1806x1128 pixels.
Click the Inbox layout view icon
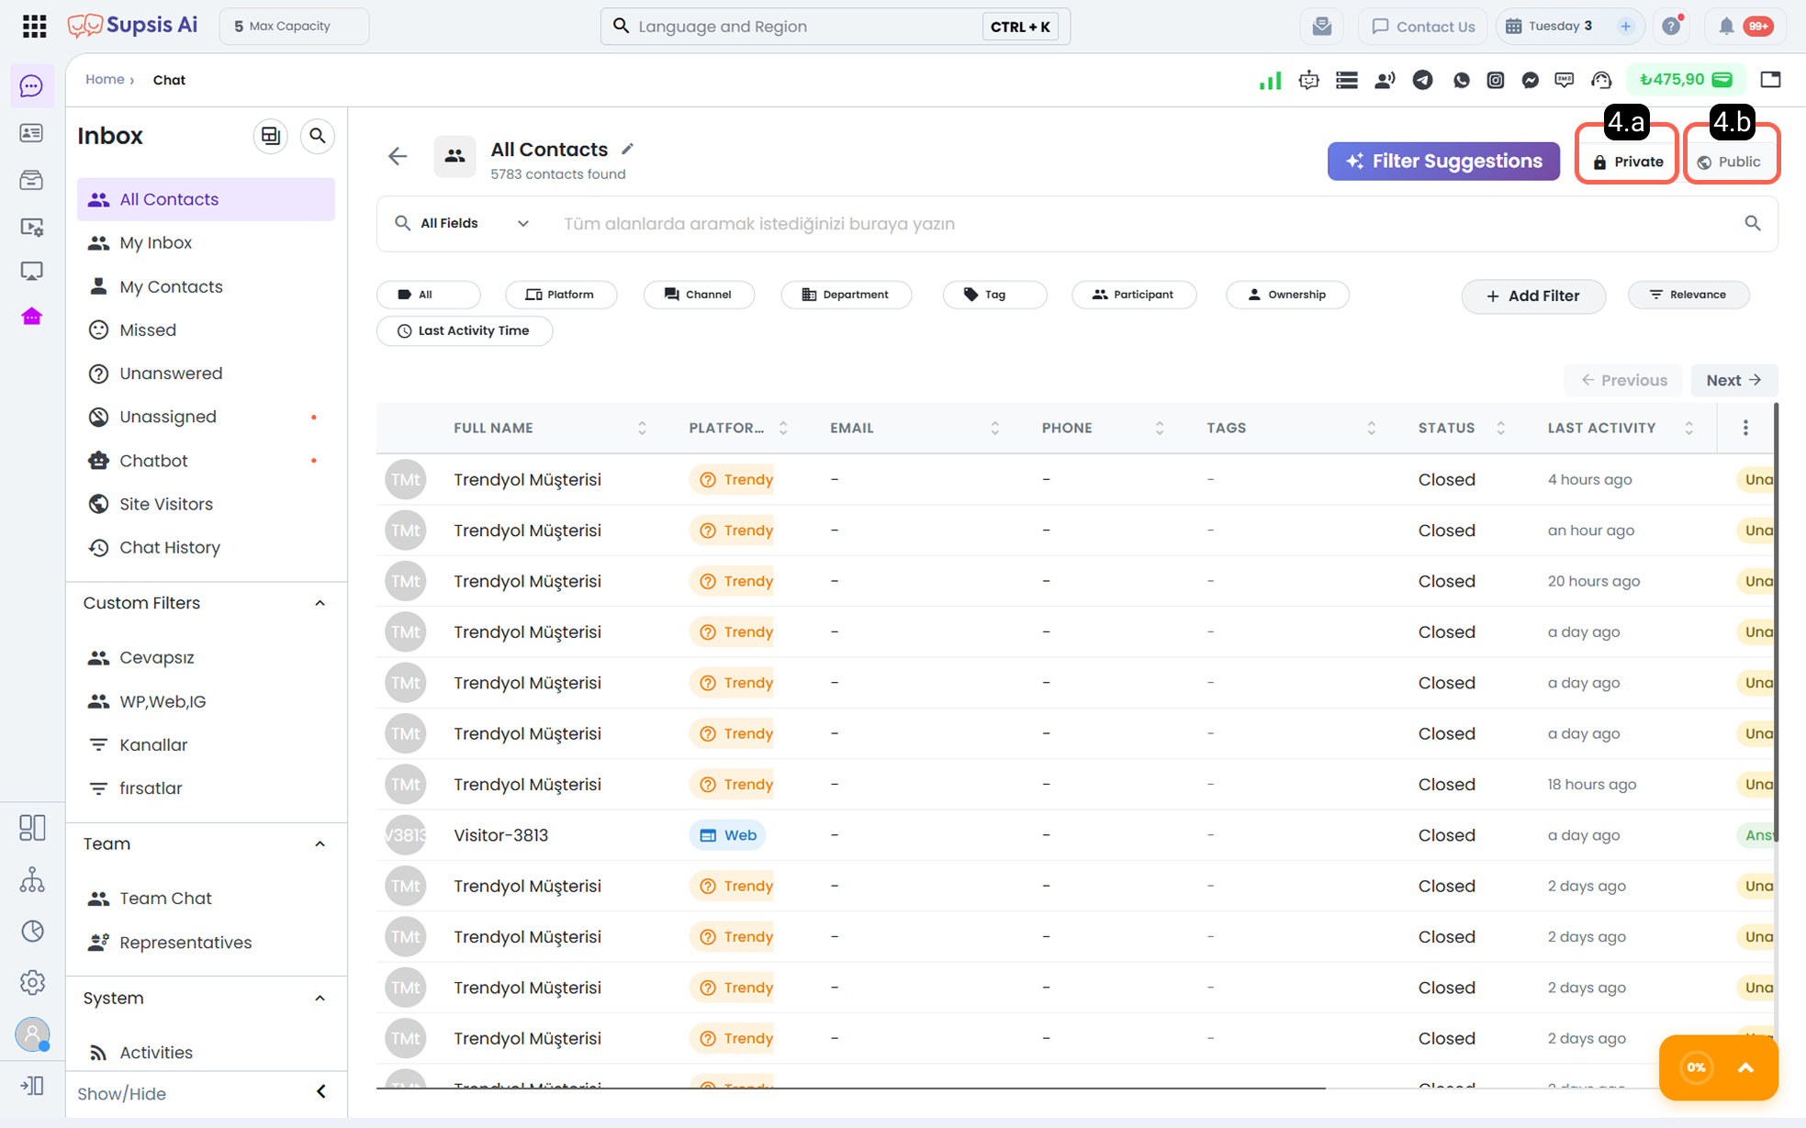pos(271,136)
